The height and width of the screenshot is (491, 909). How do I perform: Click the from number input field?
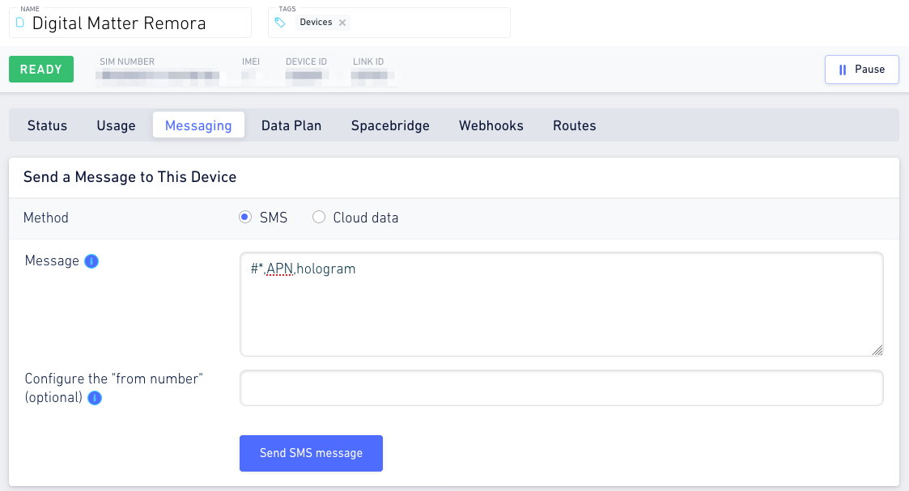click(x=562, y=388)
